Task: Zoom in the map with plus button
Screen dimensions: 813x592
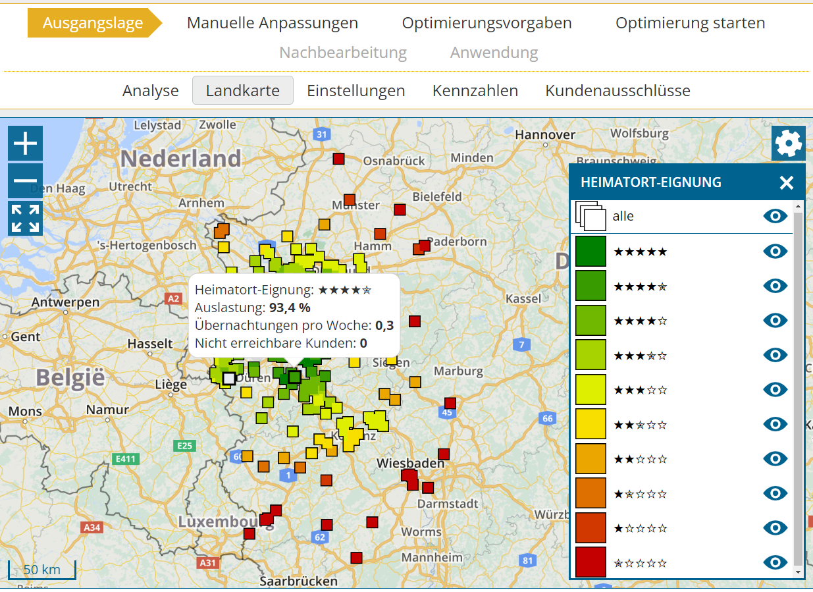Action: (x=25, y=143)
